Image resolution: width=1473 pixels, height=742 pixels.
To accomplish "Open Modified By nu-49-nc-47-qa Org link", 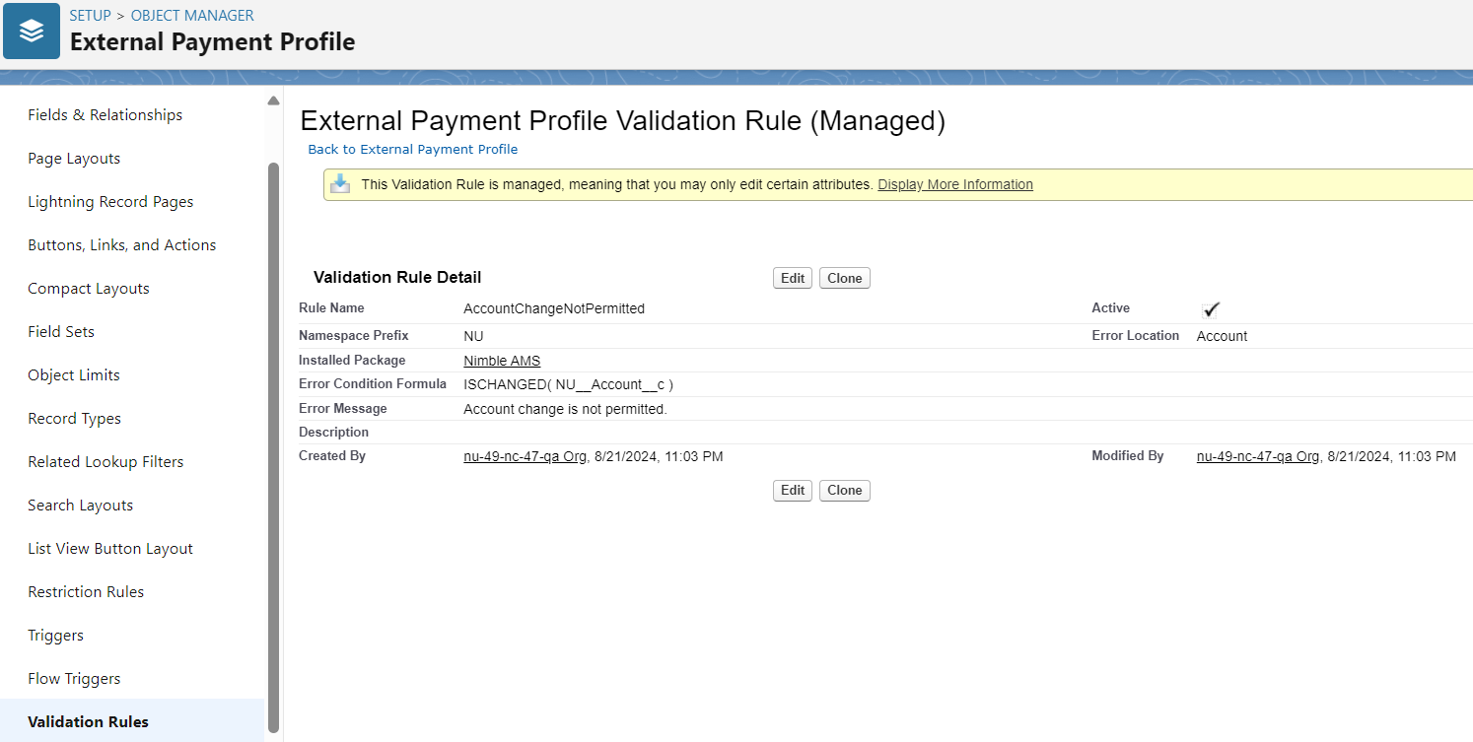I will click(x=1257, y=456).
